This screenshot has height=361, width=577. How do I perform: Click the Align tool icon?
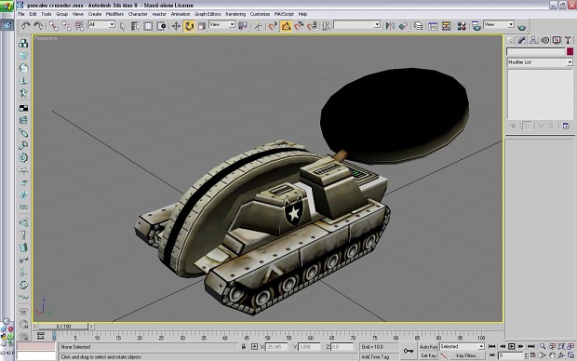(x=403, y=26)
